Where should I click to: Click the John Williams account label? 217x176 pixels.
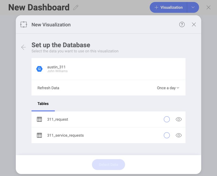click(x=57, y=71)
